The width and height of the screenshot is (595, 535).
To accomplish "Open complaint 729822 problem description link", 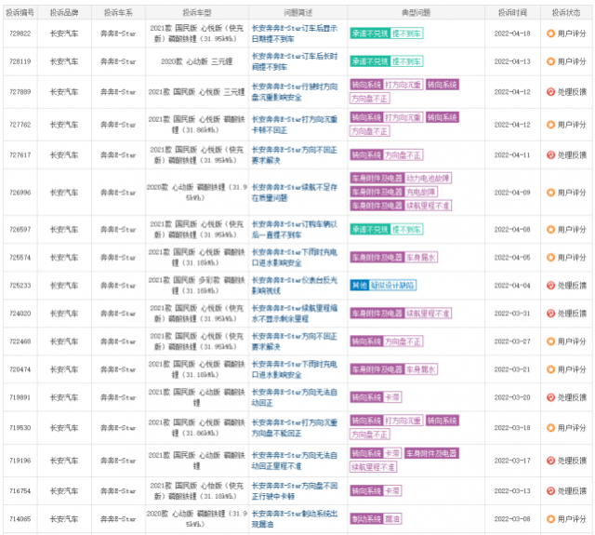I will pos(295,33).
